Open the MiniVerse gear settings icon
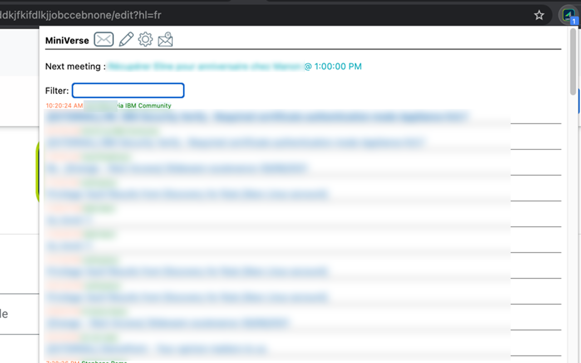The image size is (581, 363). click(x=145, y=39)
